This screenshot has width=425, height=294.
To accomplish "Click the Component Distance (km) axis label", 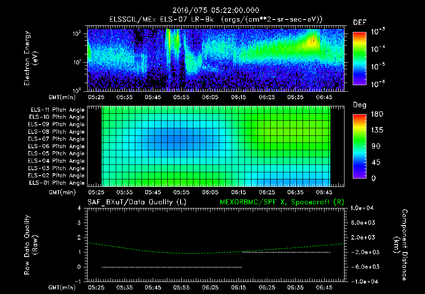I will click(x=401, y=245).
